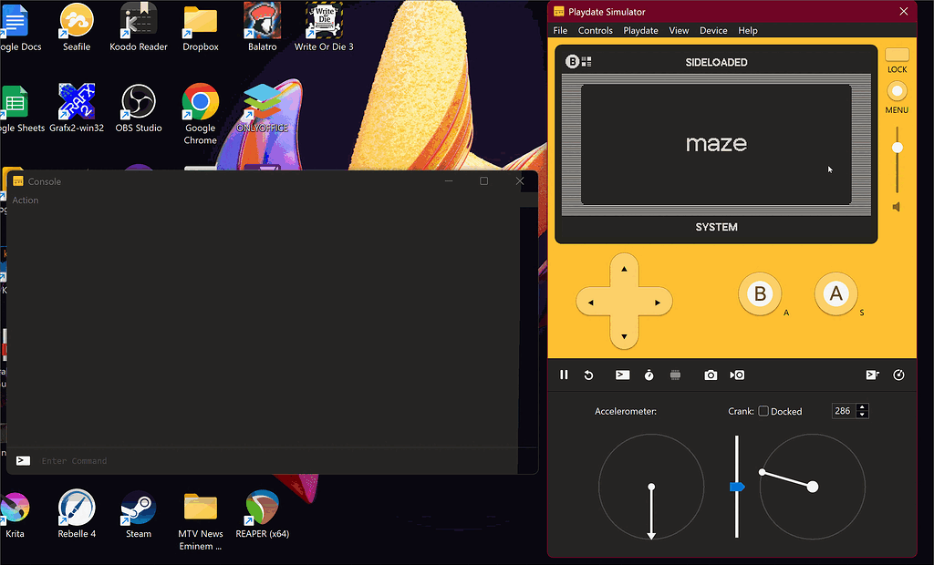Open the Controls menu
Image resolution: width=934 pixels, height=565 pixels.
click(595, 30)
